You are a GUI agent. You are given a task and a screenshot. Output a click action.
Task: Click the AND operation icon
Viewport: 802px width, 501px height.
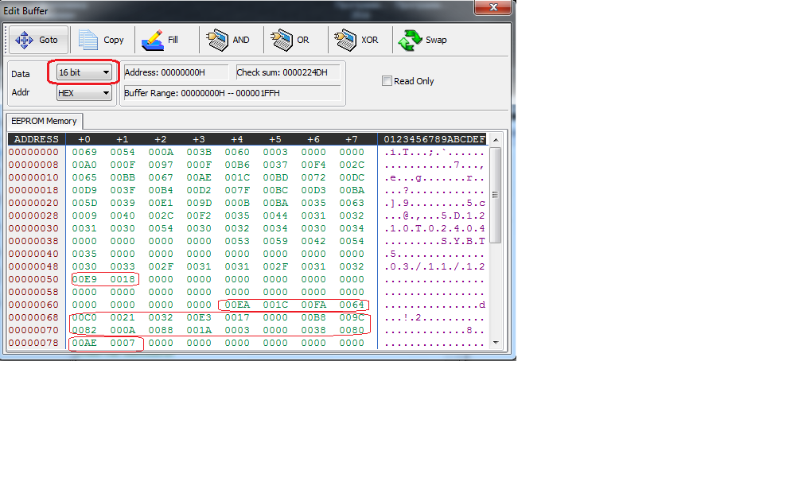click(217, 40)
